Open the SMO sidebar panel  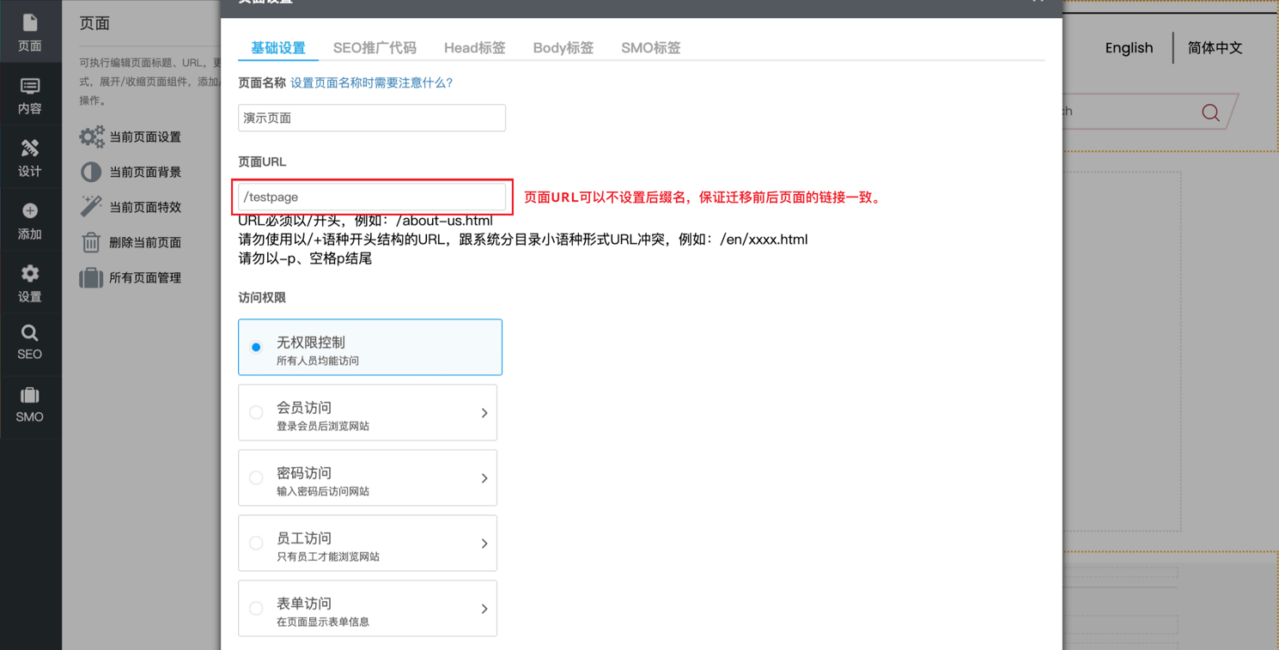click(30, 404)
